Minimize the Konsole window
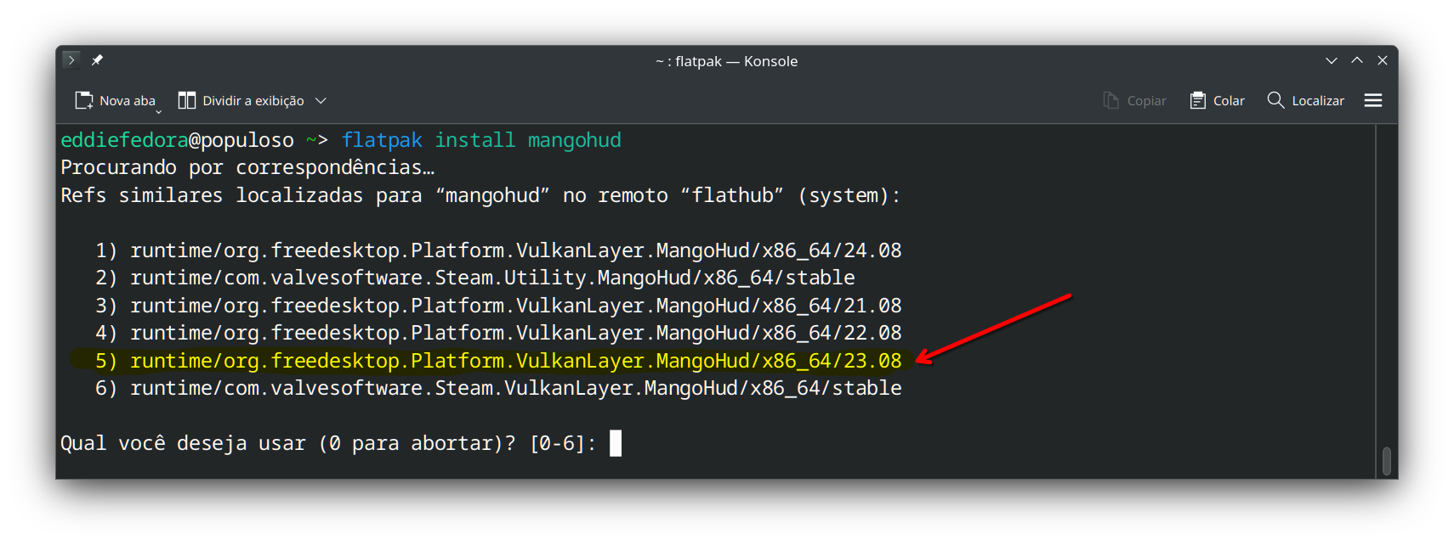 [1332, 61]
